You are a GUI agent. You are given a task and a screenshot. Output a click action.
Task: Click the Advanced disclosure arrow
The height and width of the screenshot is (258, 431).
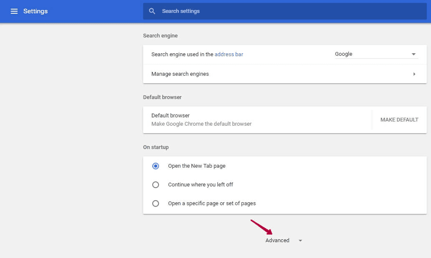coord(300,240)
